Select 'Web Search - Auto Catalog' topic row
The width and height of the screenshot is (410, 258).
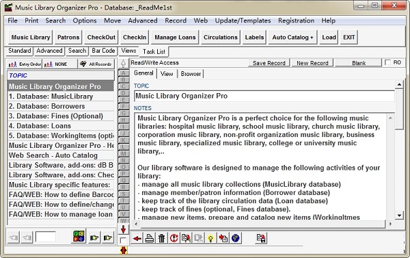click(x=60, y=155)
